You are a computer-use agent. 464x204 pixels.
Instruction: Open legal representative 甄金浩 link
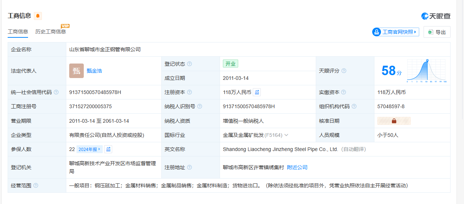[94, 71]
